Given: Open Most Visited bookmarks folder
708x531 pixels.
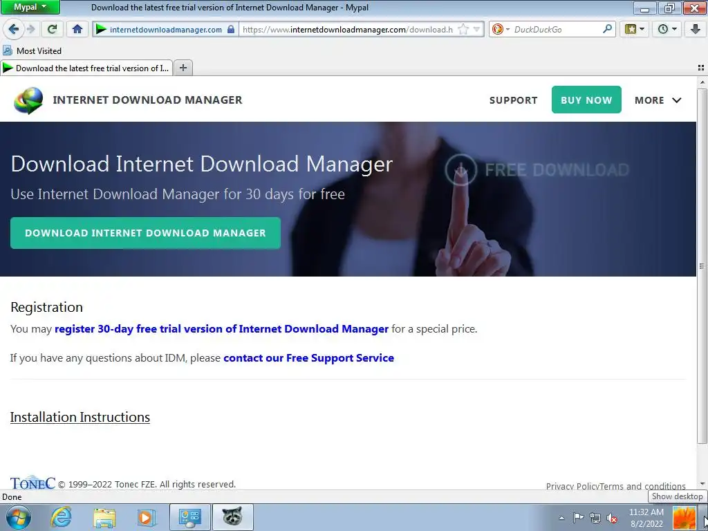Looking at the screenshot, I should (32, 50).
